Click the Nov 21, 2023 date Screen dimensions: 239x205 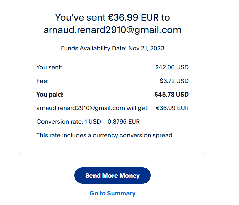coord(146,48)
